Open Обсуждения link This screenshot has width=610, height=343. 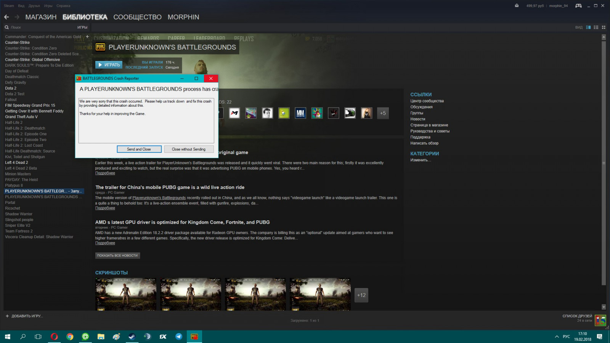point(421,107)
